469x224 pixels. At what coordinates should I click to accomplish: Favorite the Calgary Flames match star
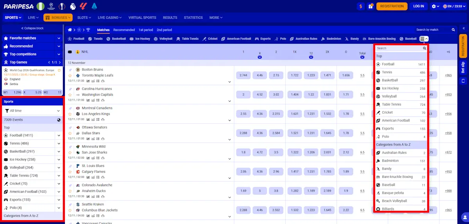click(x=70, y=172)
